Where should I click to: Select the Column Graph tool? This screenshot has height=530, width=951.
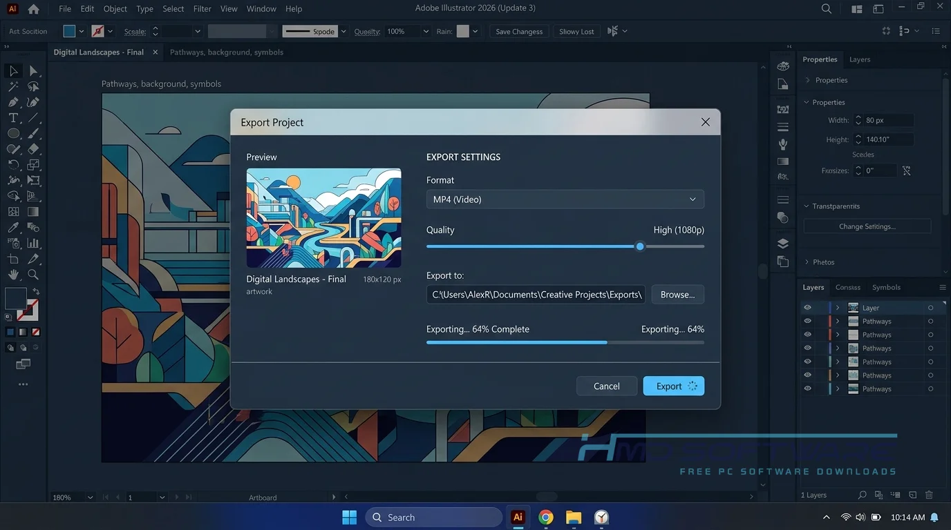(x=33, y=243)
